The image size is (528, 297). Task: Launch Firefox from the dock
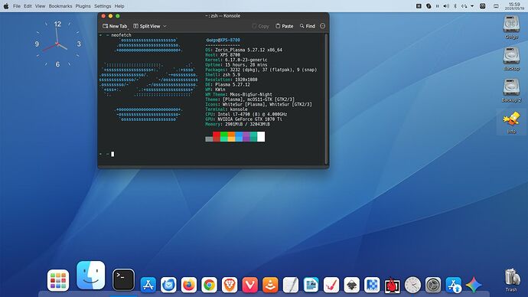tap(189, 285)
